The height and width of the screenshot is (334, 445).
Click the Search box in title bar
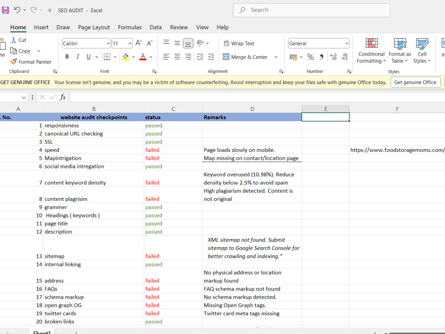[x=311, y=10]
